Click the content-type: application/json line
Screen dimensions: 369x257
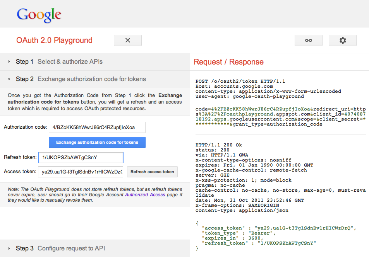pyautogui.click(x=242, y=211)
